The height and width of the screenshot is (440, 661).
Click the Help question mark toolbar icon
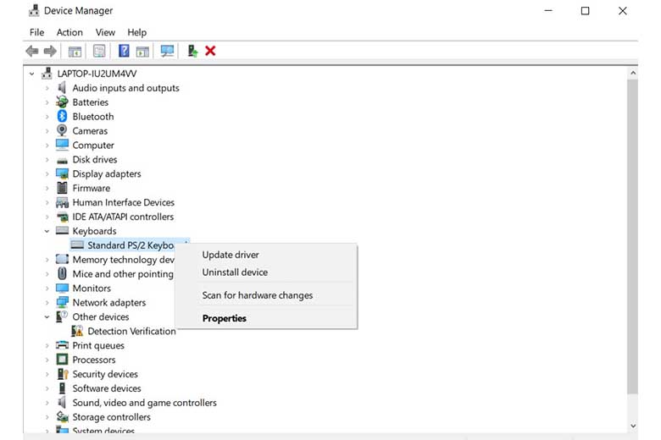point(124,51)
